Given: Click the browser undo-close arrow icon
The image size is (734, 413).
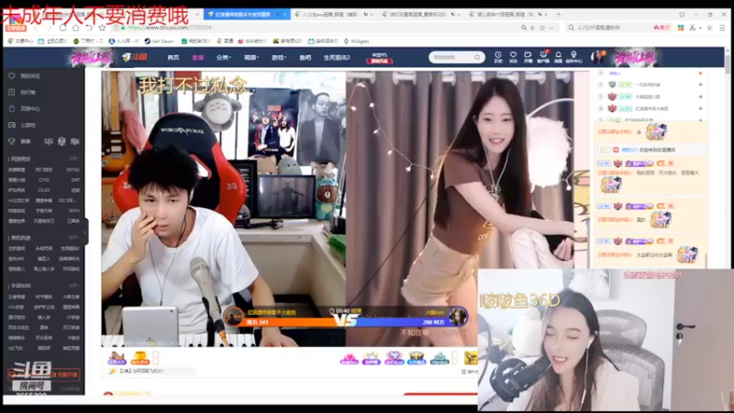Looking at the screenshot, I should tap(88, 28).
